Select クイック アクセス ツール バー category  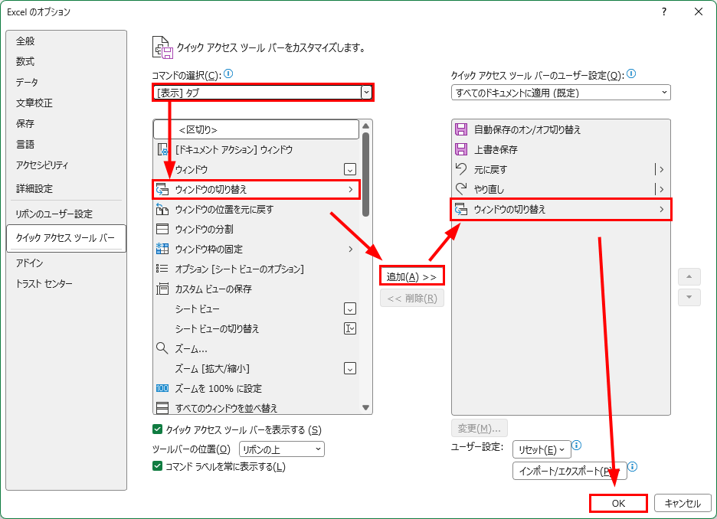pos(67,238)
